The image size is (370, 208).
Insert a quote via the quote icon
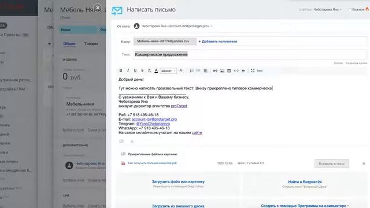(x=243, y=70)
